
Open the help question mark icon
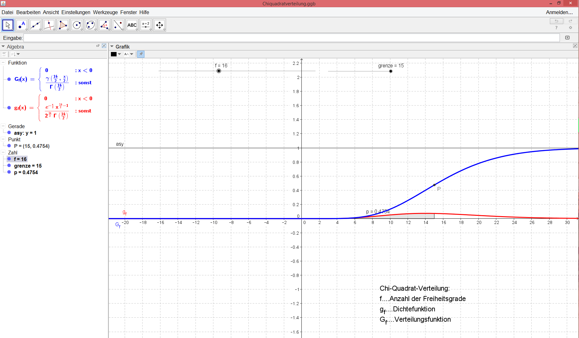pyautogui.click(x=556, y=28)
